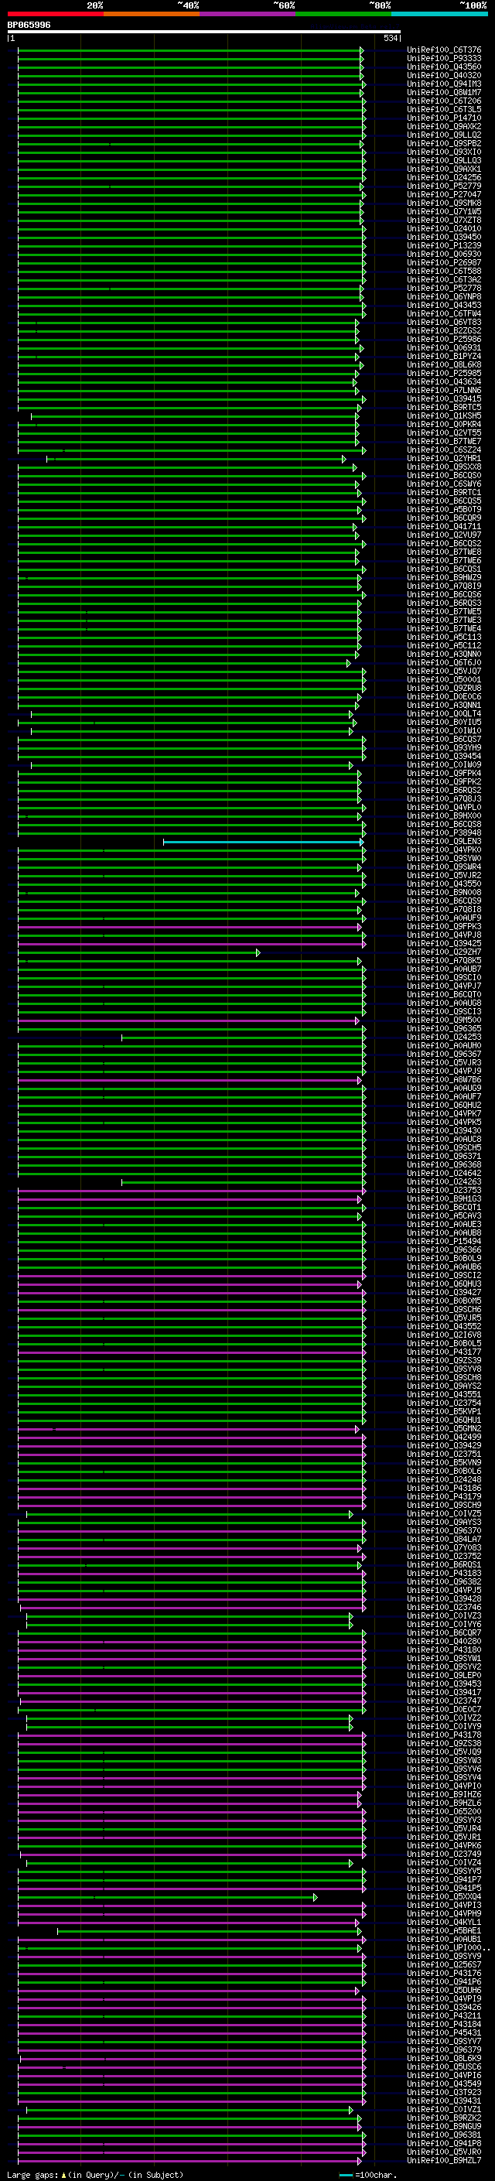Open hit UniRef100_P52779
This screenshot has width=495, height=2181.
[x=443, y=186]
